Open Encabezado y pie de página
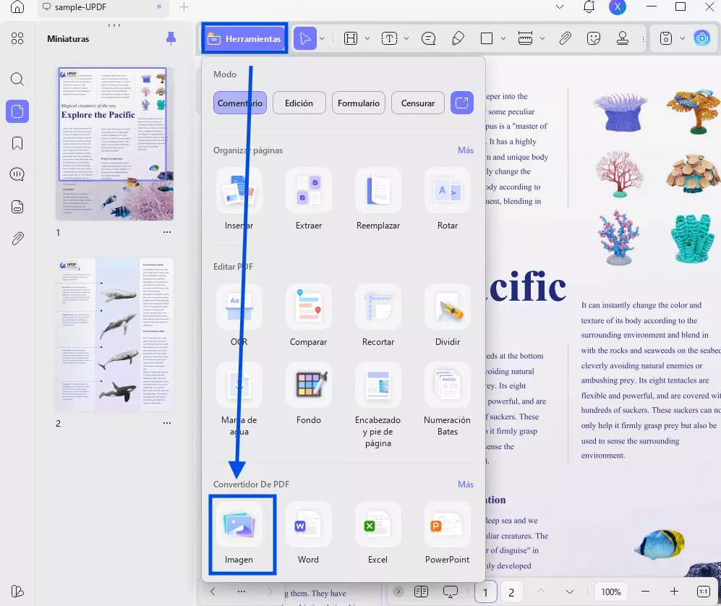 (378, 405)
